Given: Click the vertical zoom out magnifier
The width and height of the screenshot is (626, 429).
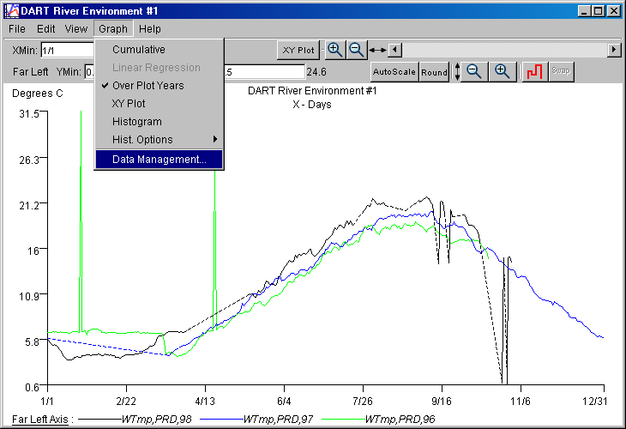Looking at the screenshot, I should [x=474, y=72].
